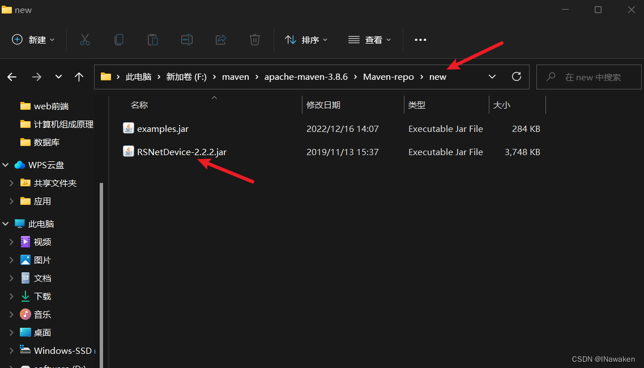644x368 pixels.
Task: Go forward with the right arrow
Action: (37, 77)
